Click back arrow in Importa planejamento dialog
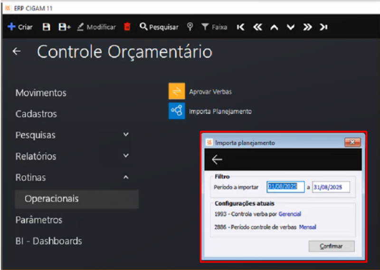 217,159
